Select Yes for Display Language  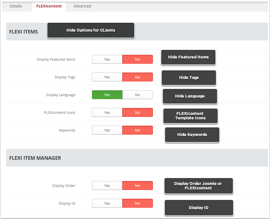[107, 95]
